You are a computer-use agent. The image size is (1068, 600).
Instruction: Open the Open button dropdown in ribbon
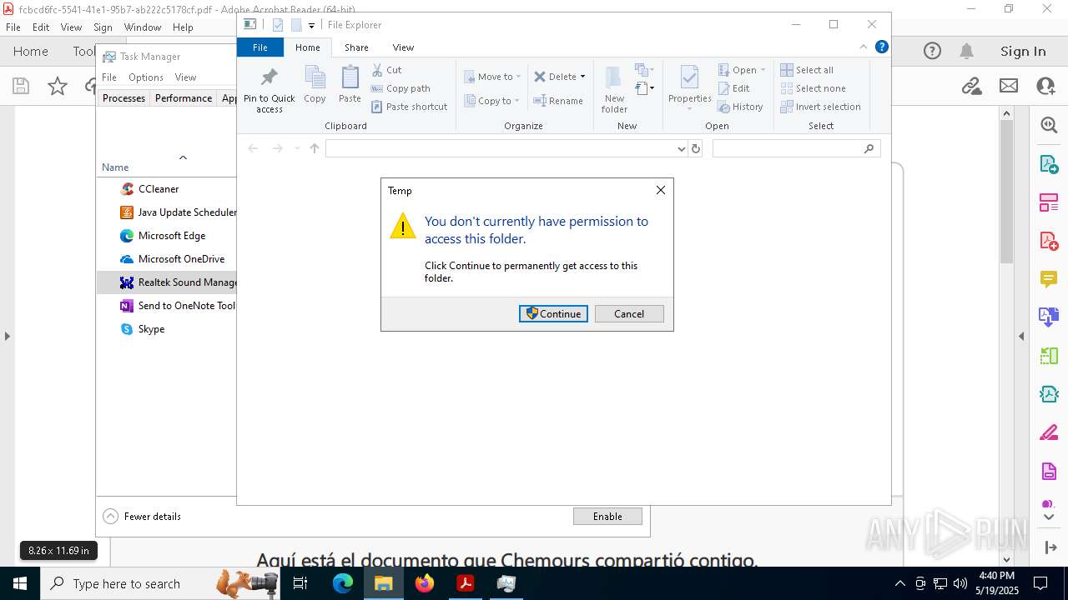click(x=741, y=70)
